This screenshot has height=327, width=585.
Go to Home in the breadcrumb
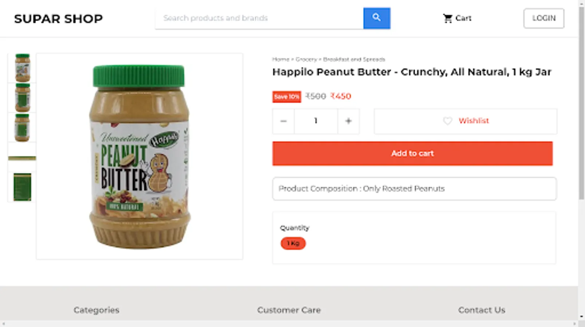pos(280,59)
